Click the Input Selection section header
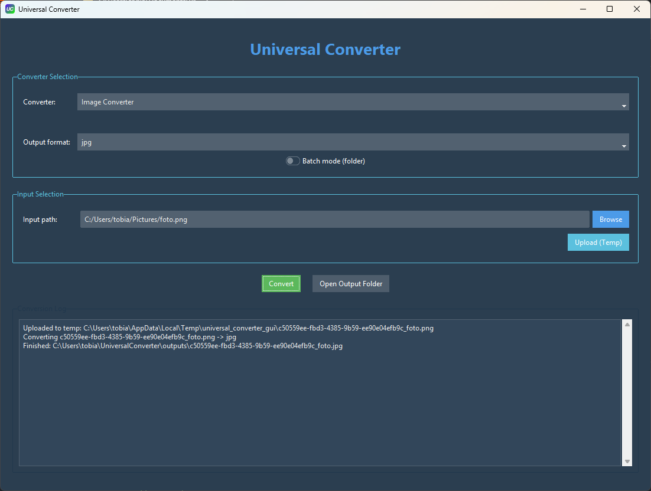651x491 pixels. click(x=41, y=194)
